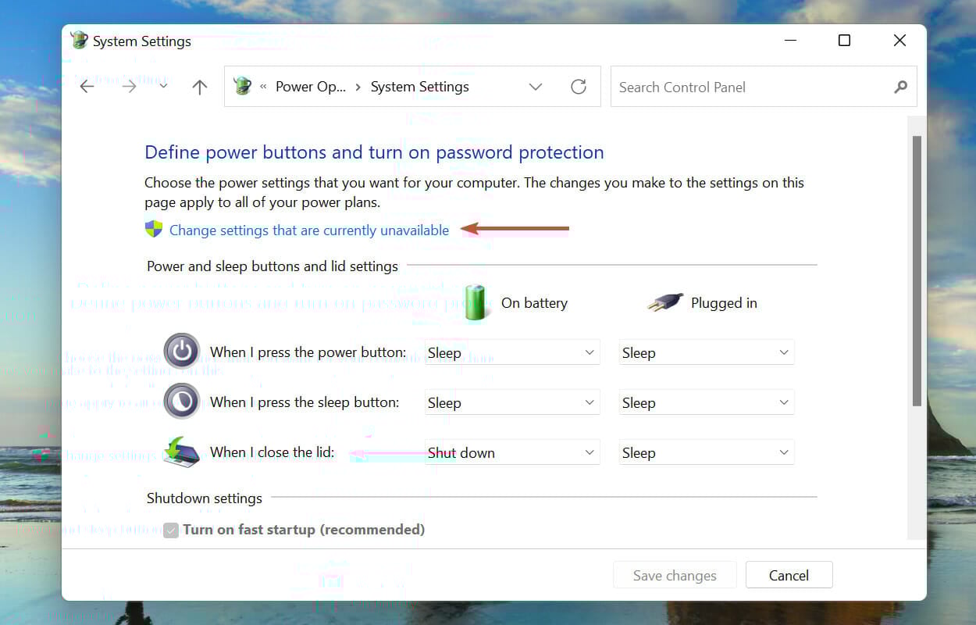The width and height of the screenshot is (976, 625).
Task: Click Change settings that are currently unavailable
Action: 309,230
